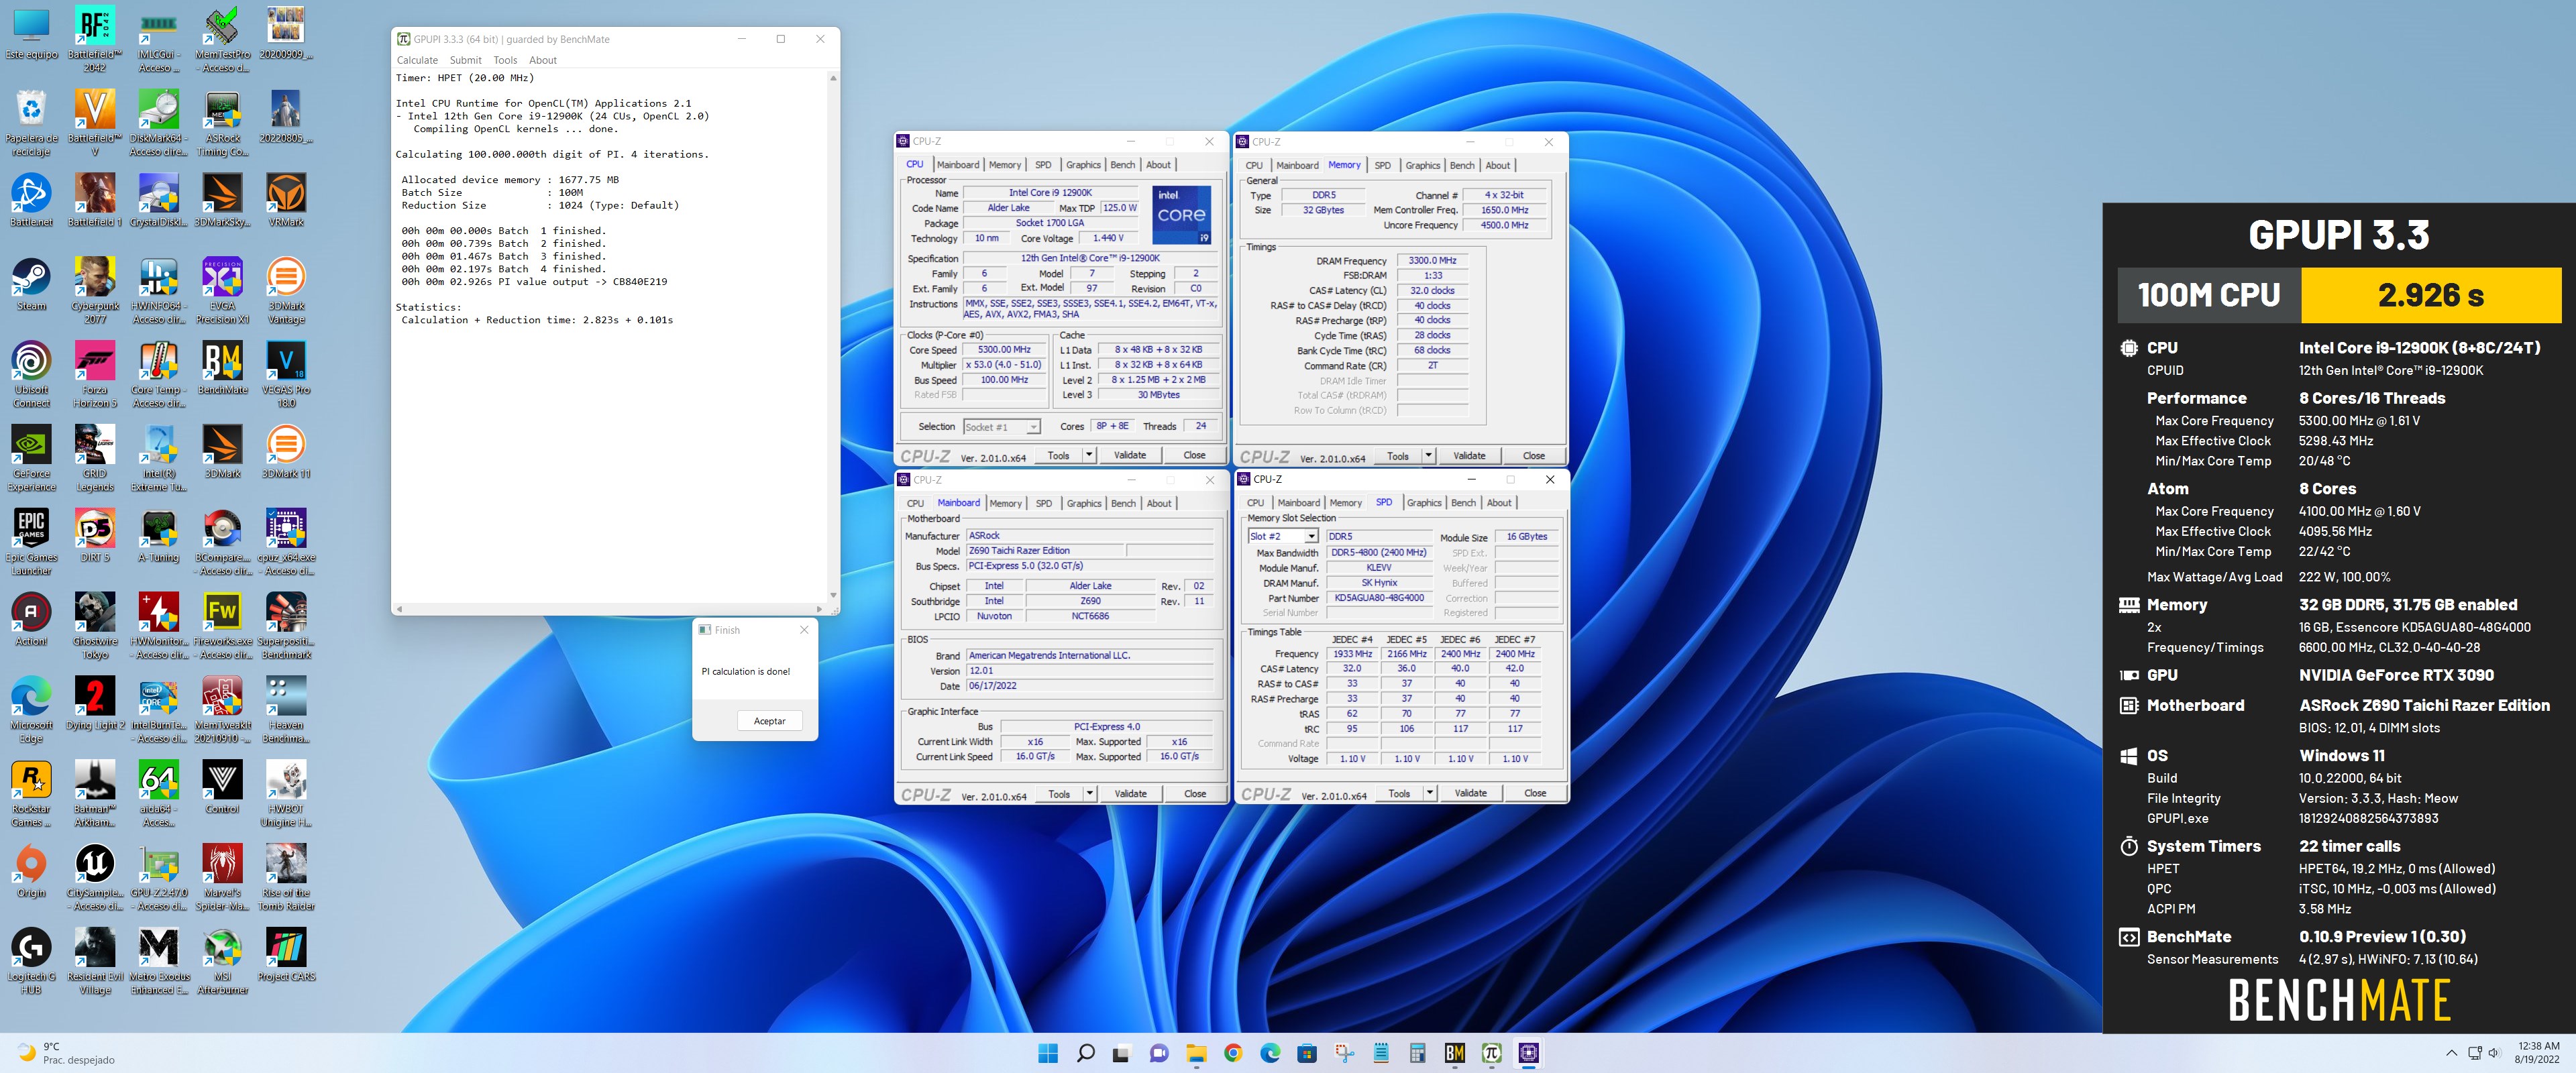Viewport: 2576px width, 1073px height.
Task: Open the Steam desktop shortcut
Action: coord(31,284)
